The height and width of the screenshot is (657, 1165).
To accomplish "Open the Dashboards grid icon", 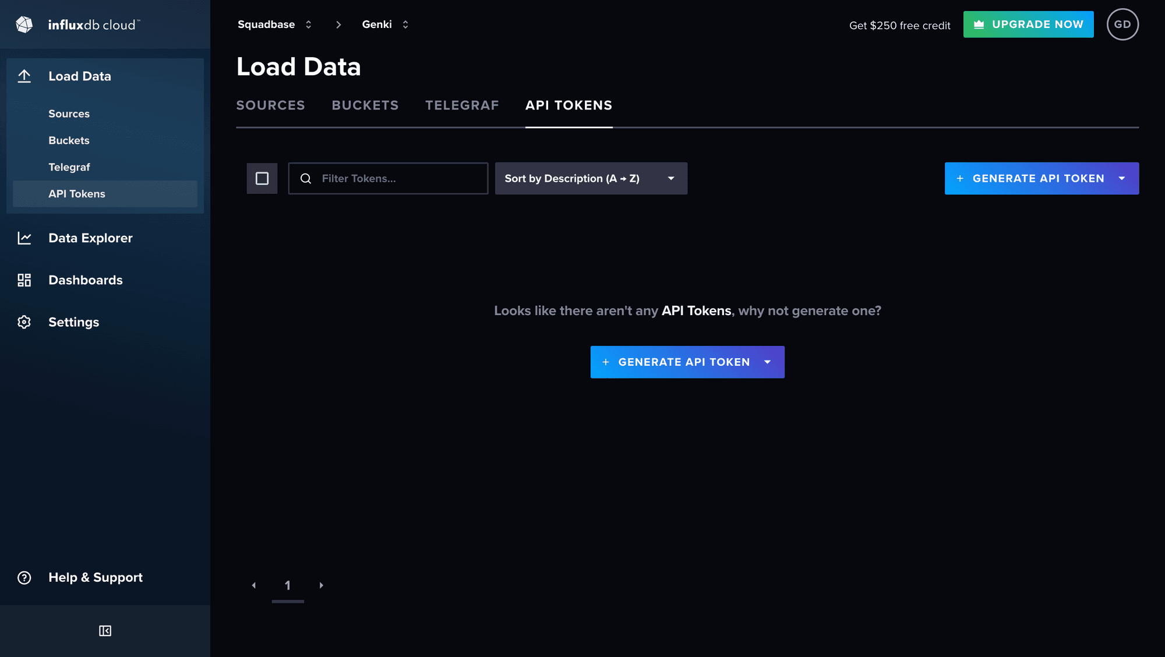I will (24, 280).
